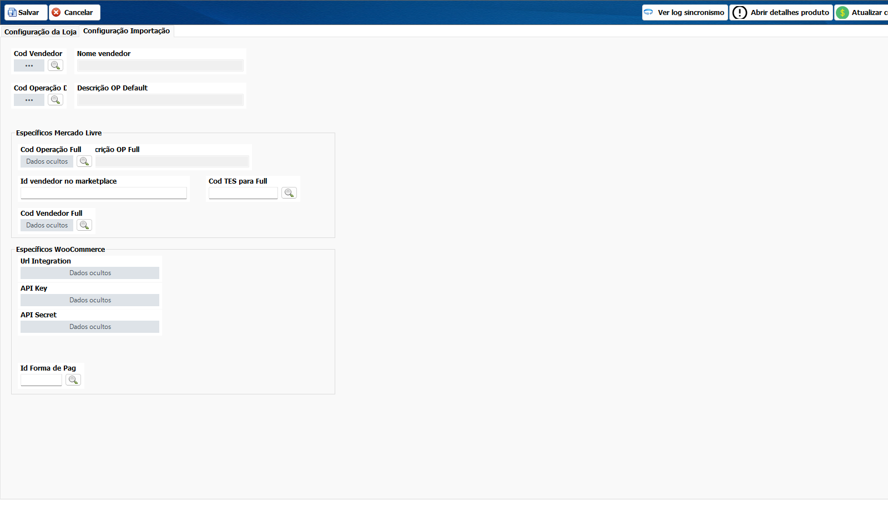Click the Atualizar button with dollar icon
Screen dimensions: 888x527
point(861,12)
